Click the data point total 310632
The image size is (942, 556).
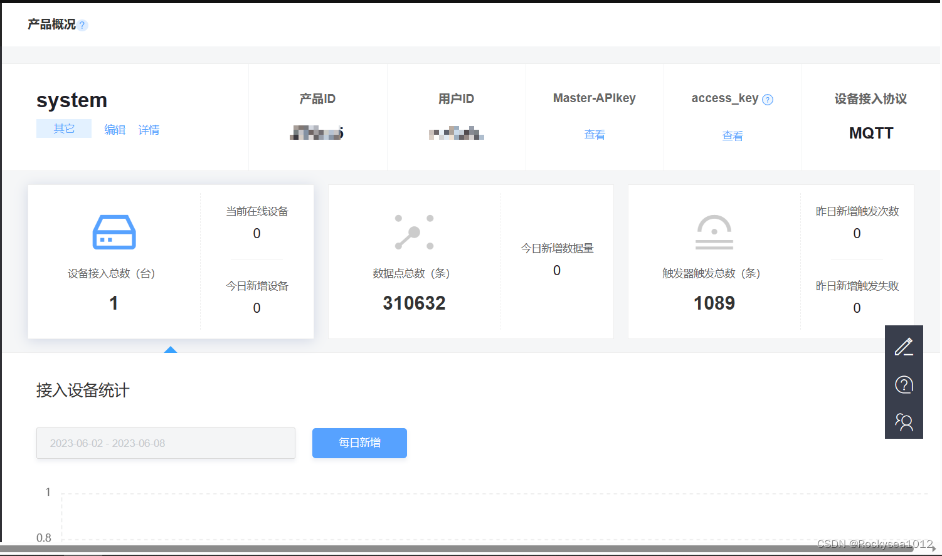414,303
